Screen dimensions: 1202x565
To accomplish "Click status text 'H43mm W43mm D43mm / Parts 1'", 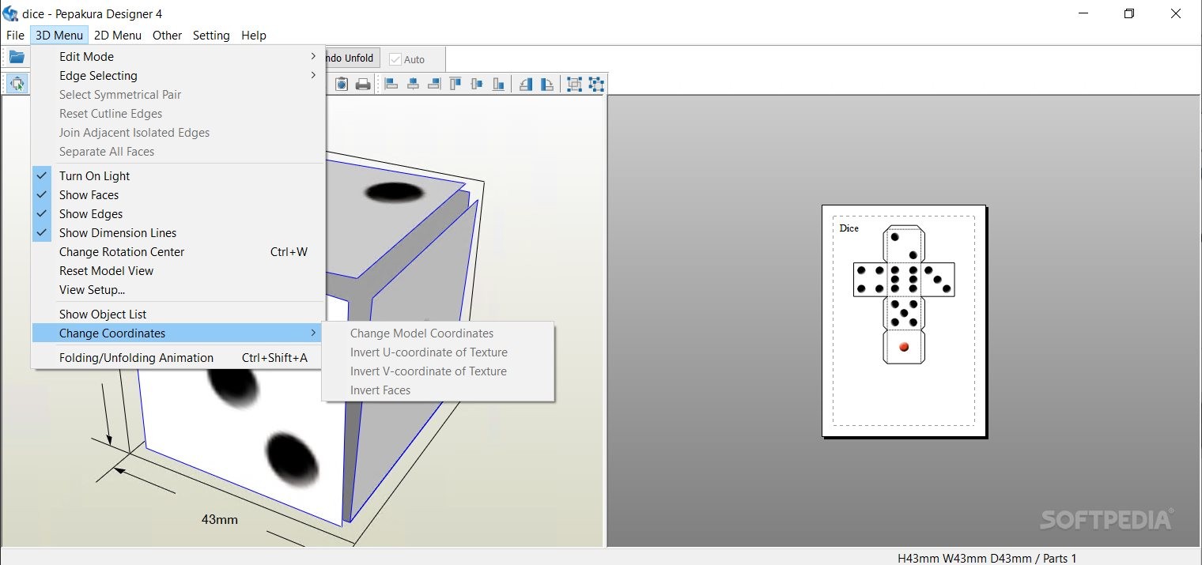I will pos(987,558).
